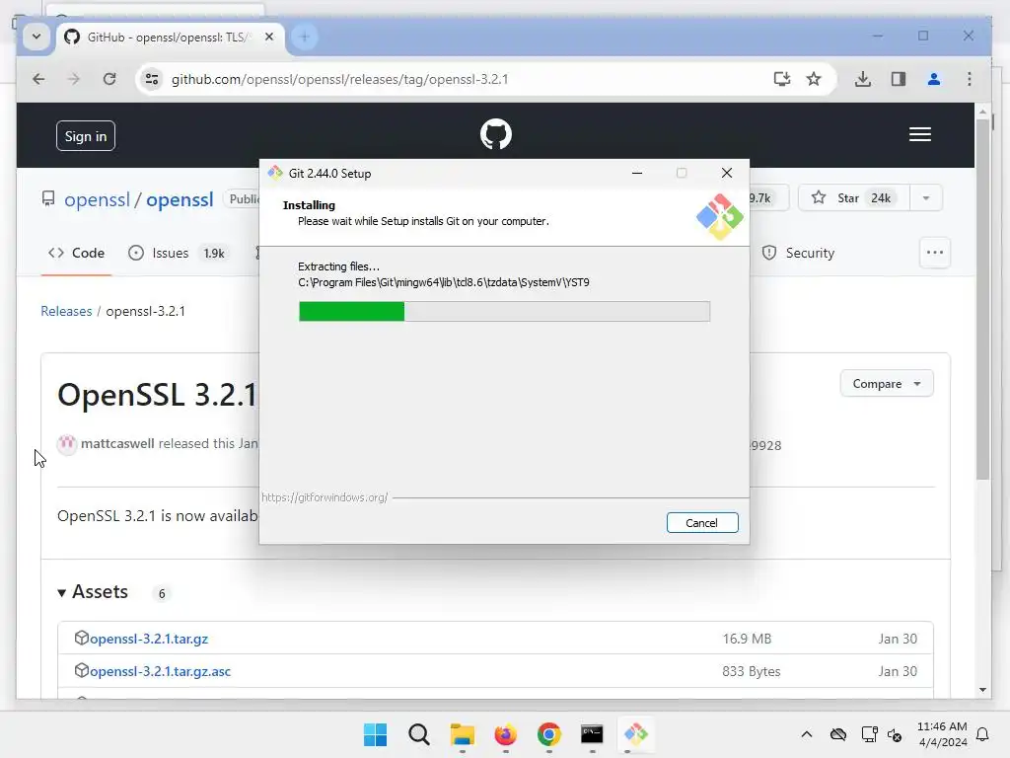This screenshot has width=1010, height=758.
Task: Open File Explorer from taskbar
Action: coord(462,734)
